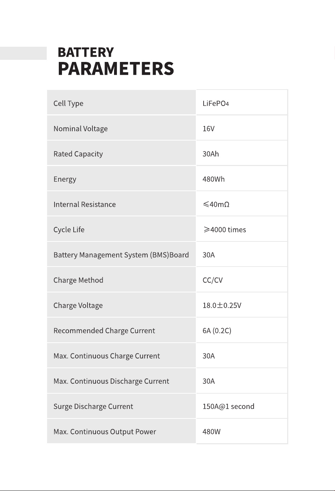This screenshot has height=491, width=335.
Task: Select the Cell Type label cell
Action: click(x=121, y=102)
